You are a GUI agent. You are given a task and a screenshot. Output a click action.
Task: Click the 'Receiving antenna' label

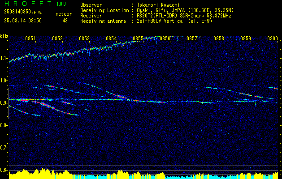tap(103, 21)
